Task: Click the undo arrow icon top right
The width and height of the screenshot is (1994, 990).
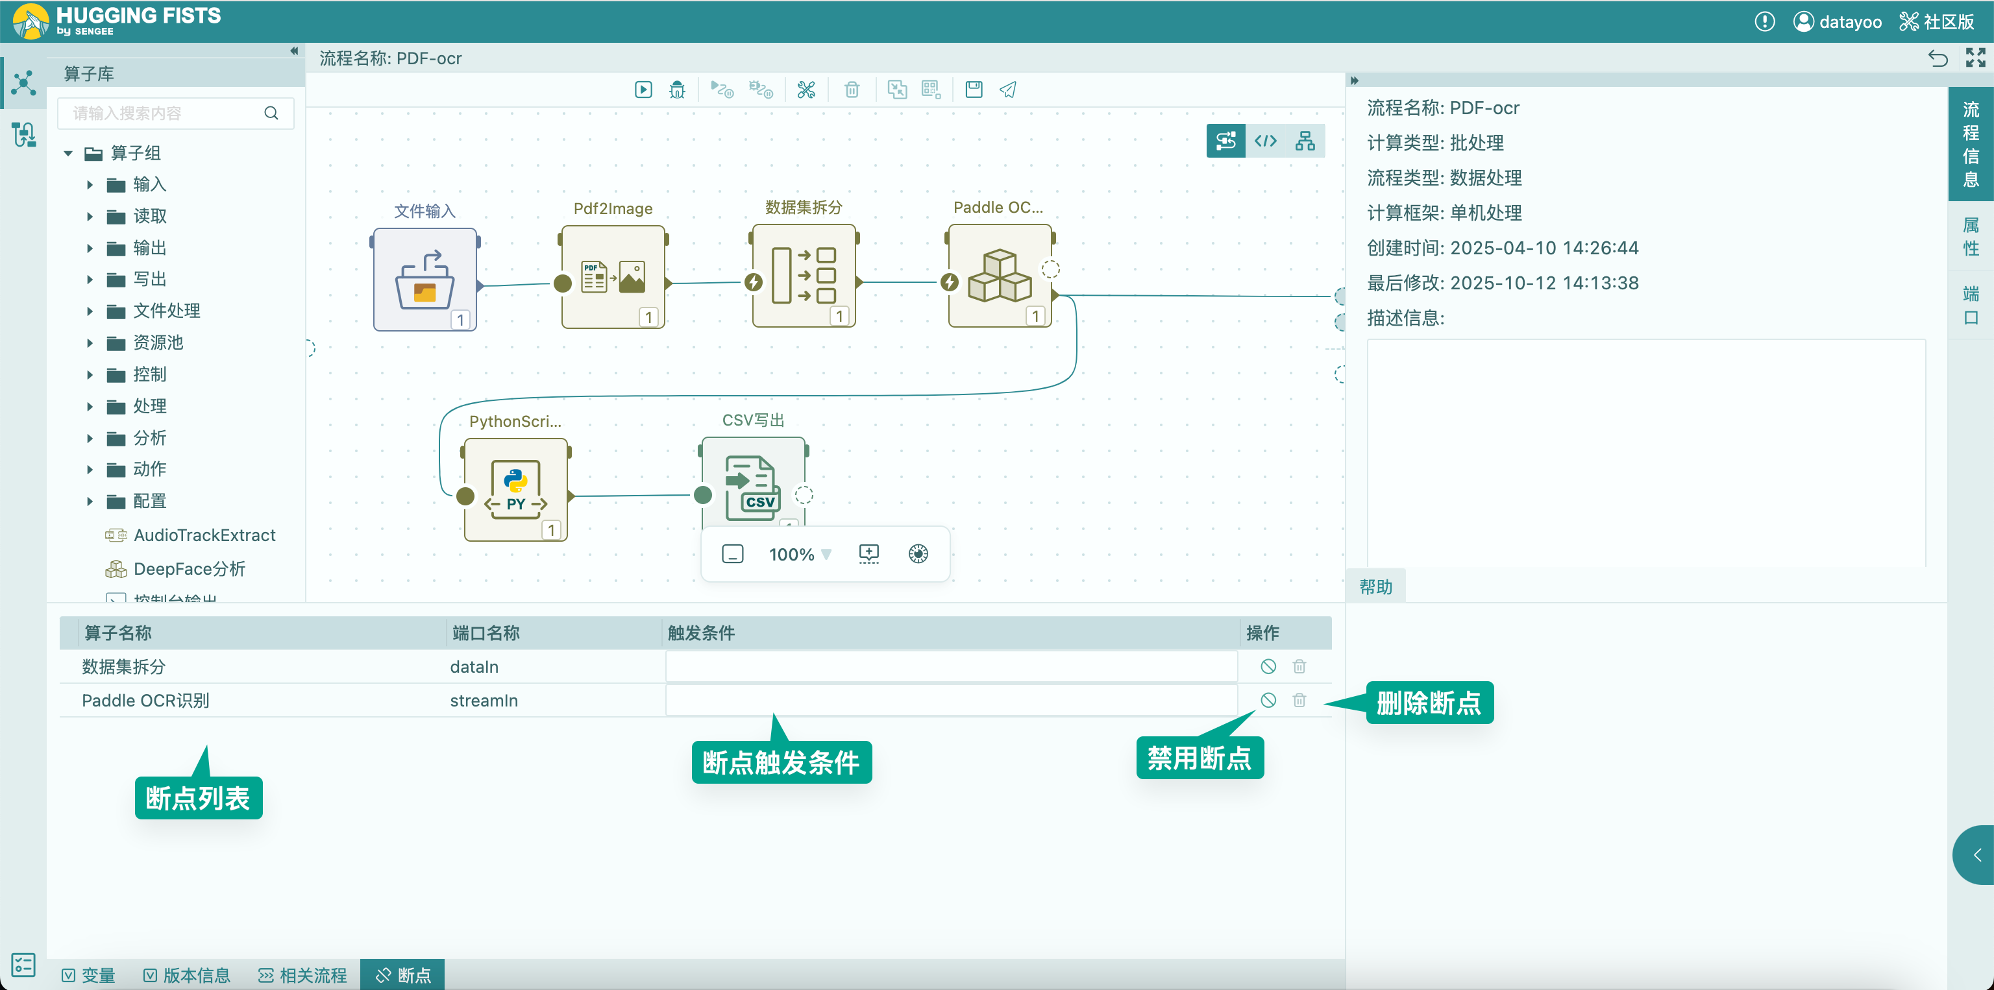Action: click(1938, 59)
